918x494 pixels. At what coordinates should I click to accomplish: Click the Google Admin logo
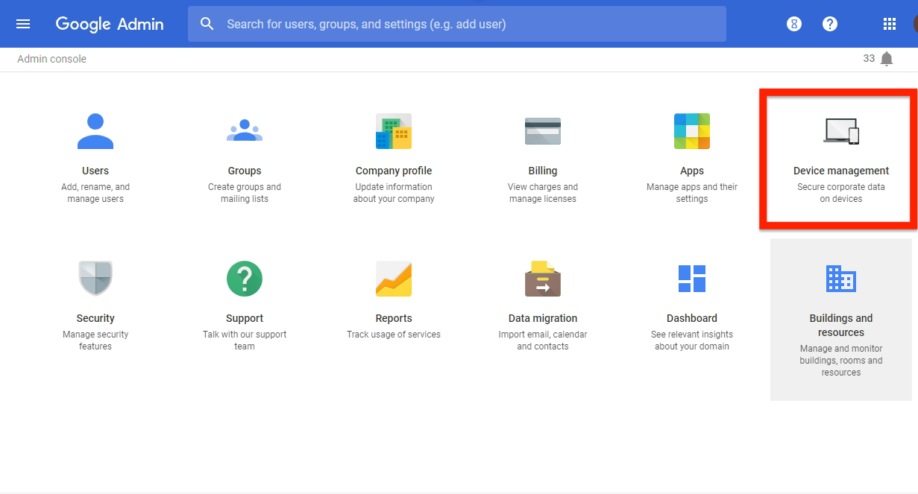pyautogui.click(x=110, y=24)
